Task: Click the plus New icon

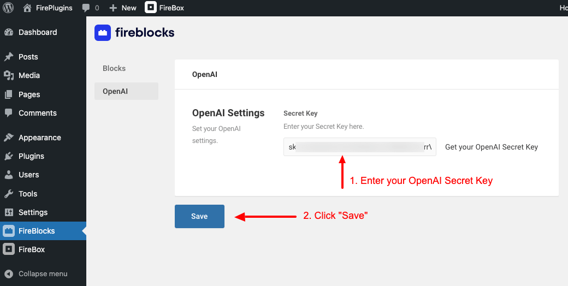Action: tap(113, 8)
